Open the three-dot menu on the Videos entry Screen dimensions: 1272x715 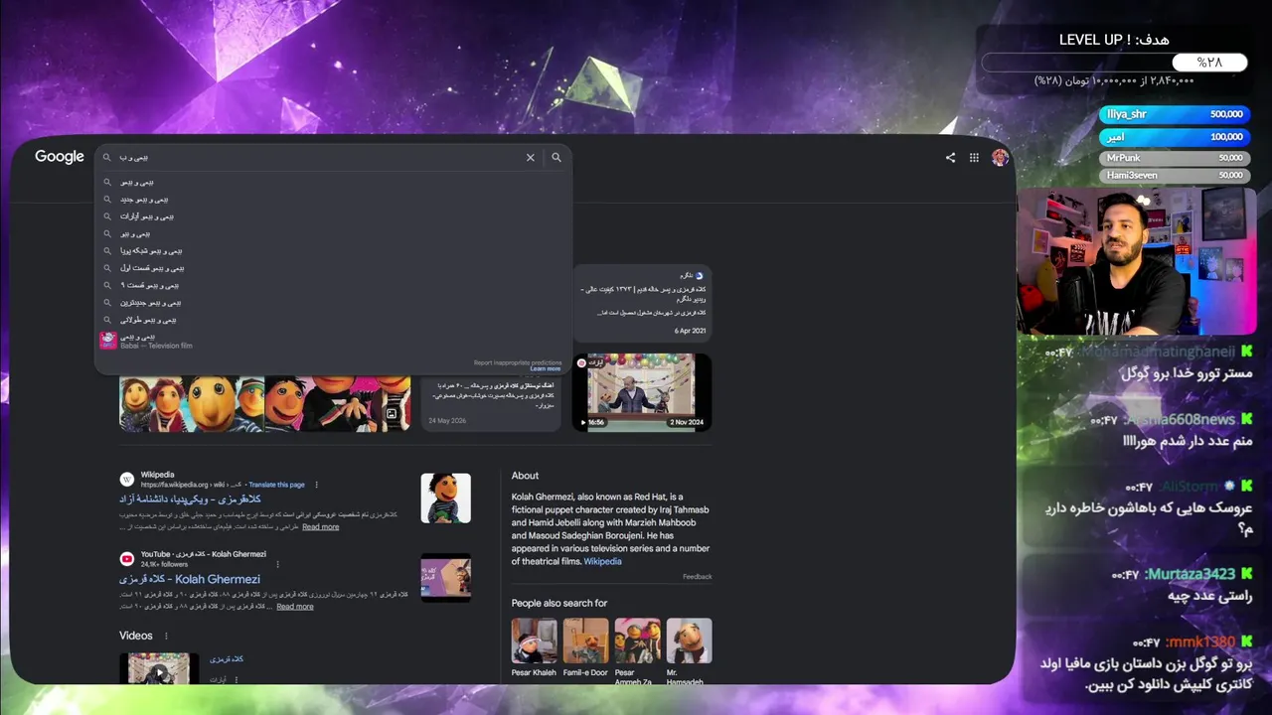237,679
